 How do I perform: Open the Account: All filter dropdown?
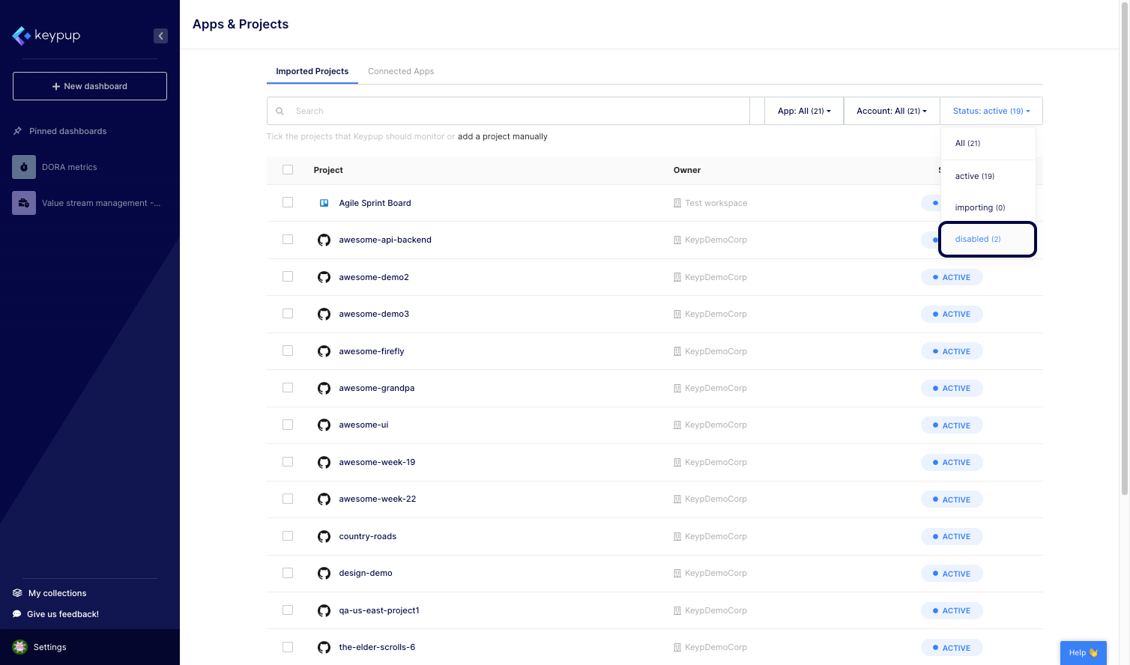pos(891,110)
